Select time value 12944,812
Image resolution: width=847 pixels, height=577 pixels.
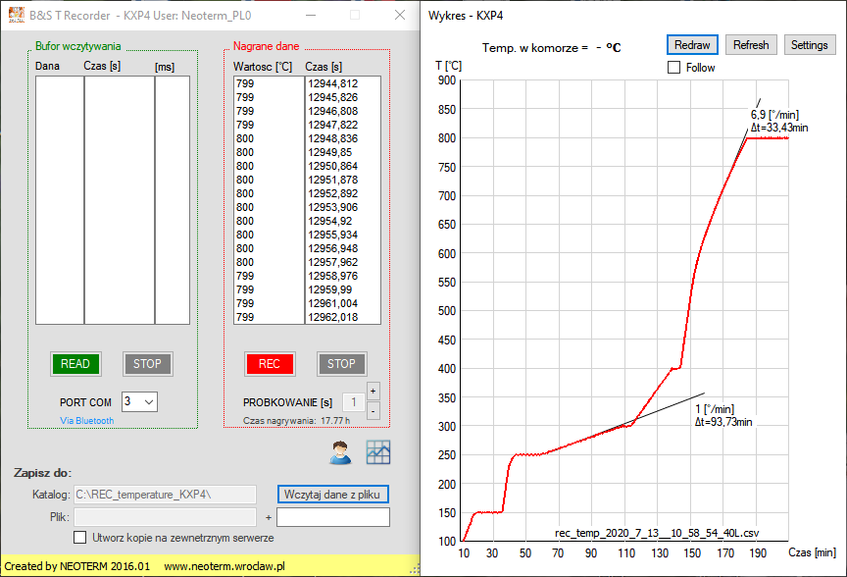[x=332, y=83]
